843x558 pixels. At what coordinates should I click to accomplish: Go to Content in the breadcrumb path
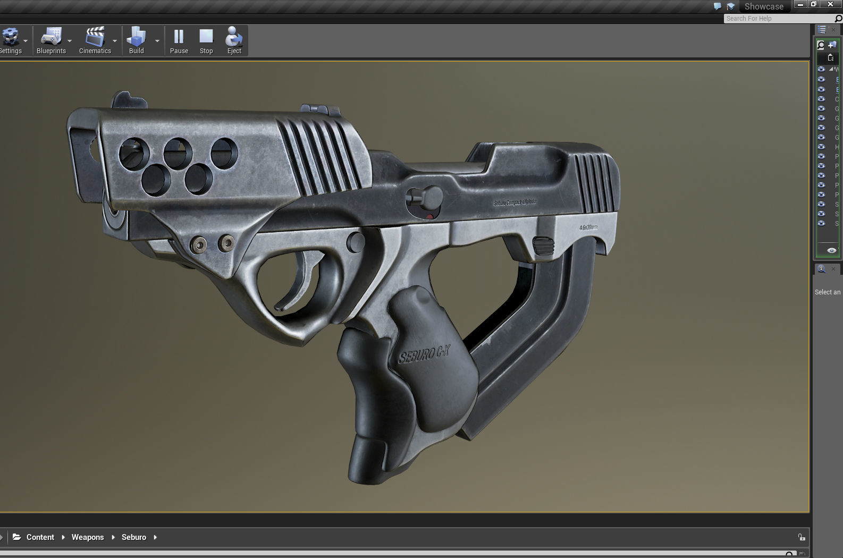(40, 537)
